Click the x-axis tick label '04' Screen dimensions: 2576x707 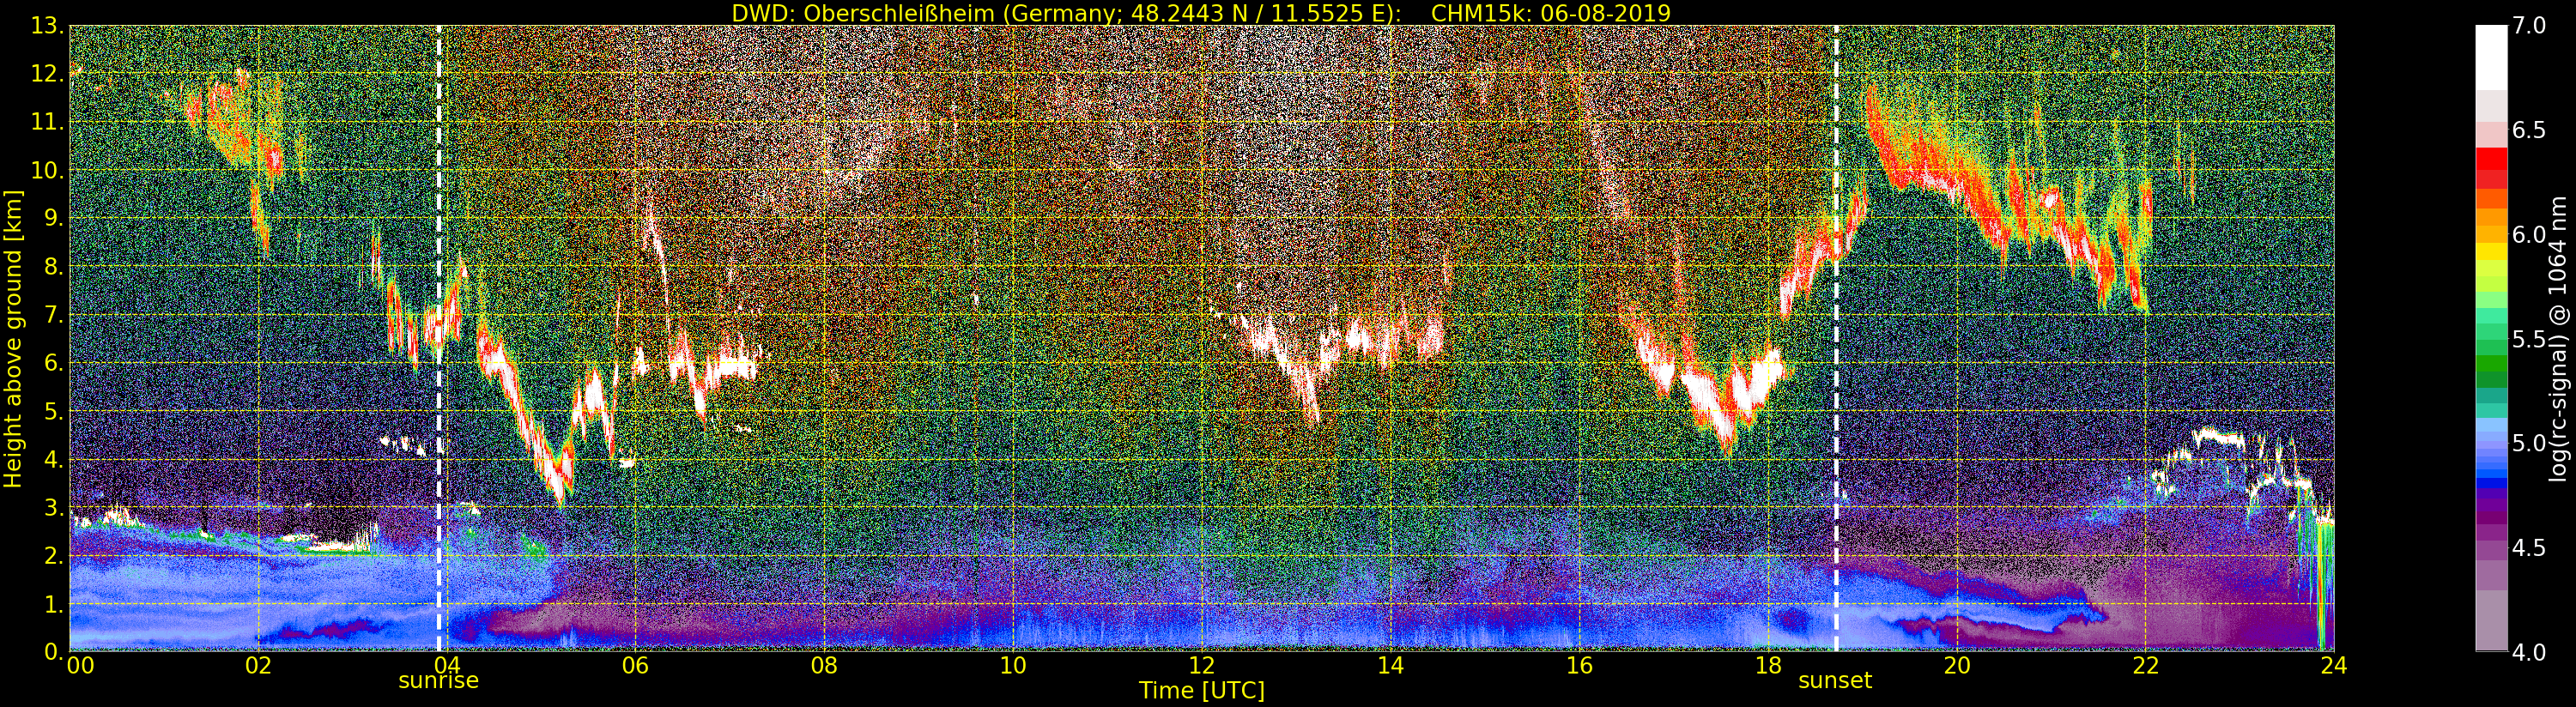tap(447, 666)
